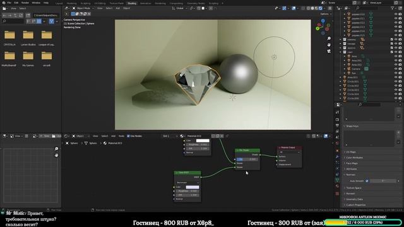
Task: Open Global transform orientation dropdown
Action: (179, 8)
